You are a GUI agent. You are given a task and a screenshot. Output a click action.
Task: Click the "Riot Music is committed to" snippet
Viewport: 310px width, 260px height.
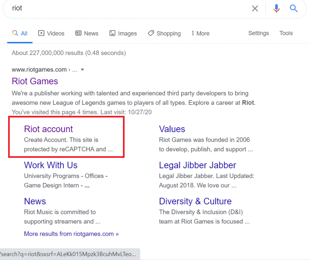coord(60,212)
